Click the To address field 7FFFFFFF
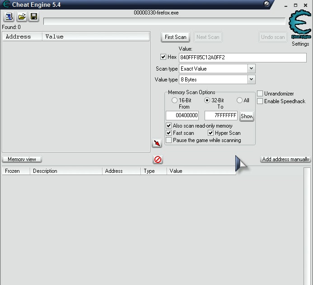The image size is (313, 285). click(221, 115)
